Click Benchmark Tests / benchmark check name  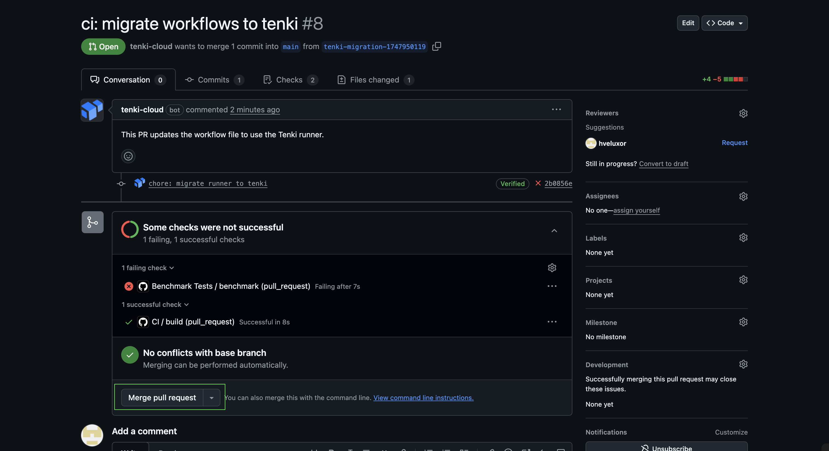(231, 286)
